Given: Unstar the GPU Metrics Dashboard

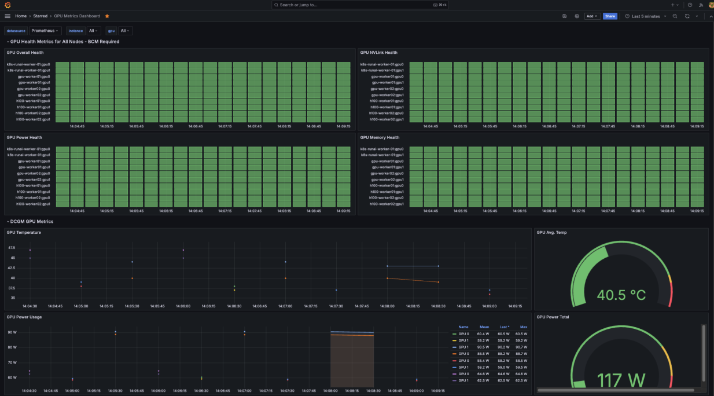Looking at the screenshot, I should [x=107, y=16].
